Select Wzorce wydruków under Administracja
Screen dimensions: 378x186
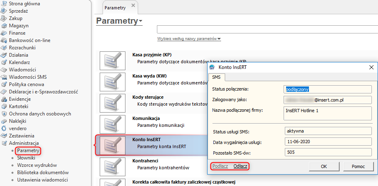click(37, 165)
